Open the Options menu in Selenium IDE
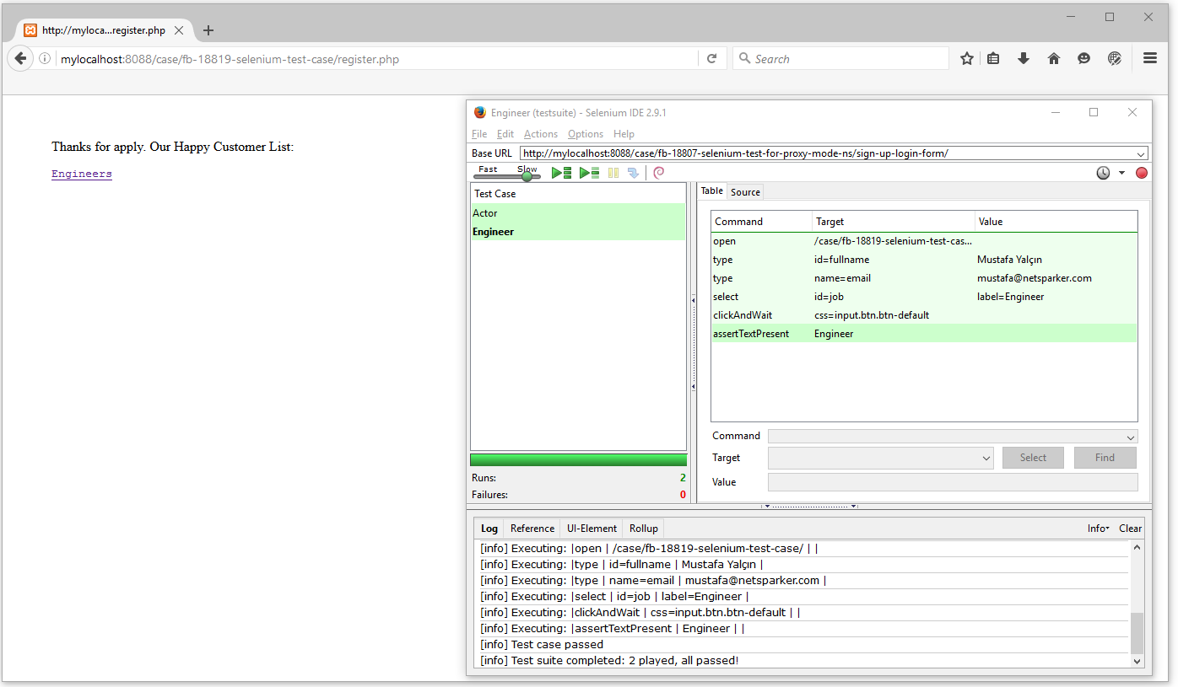 585,133
